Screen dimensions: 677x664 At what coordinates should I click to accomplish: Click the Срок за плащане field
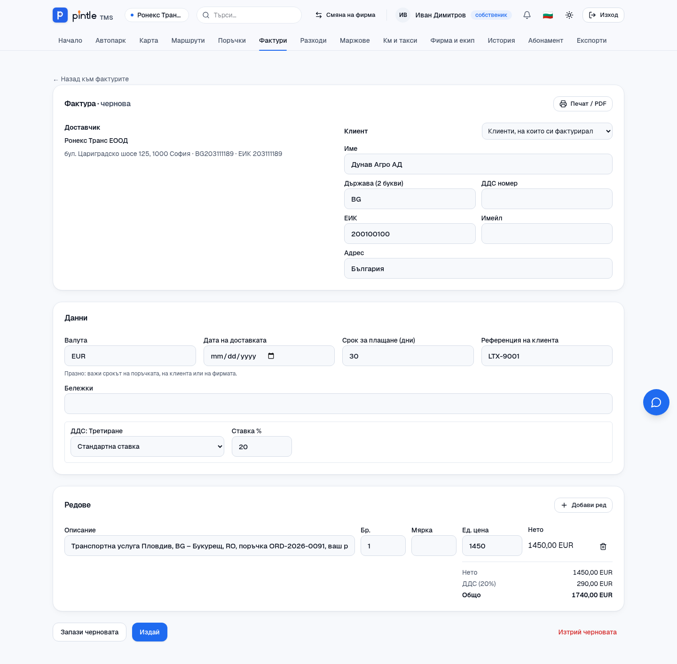[x=408, y=356]
